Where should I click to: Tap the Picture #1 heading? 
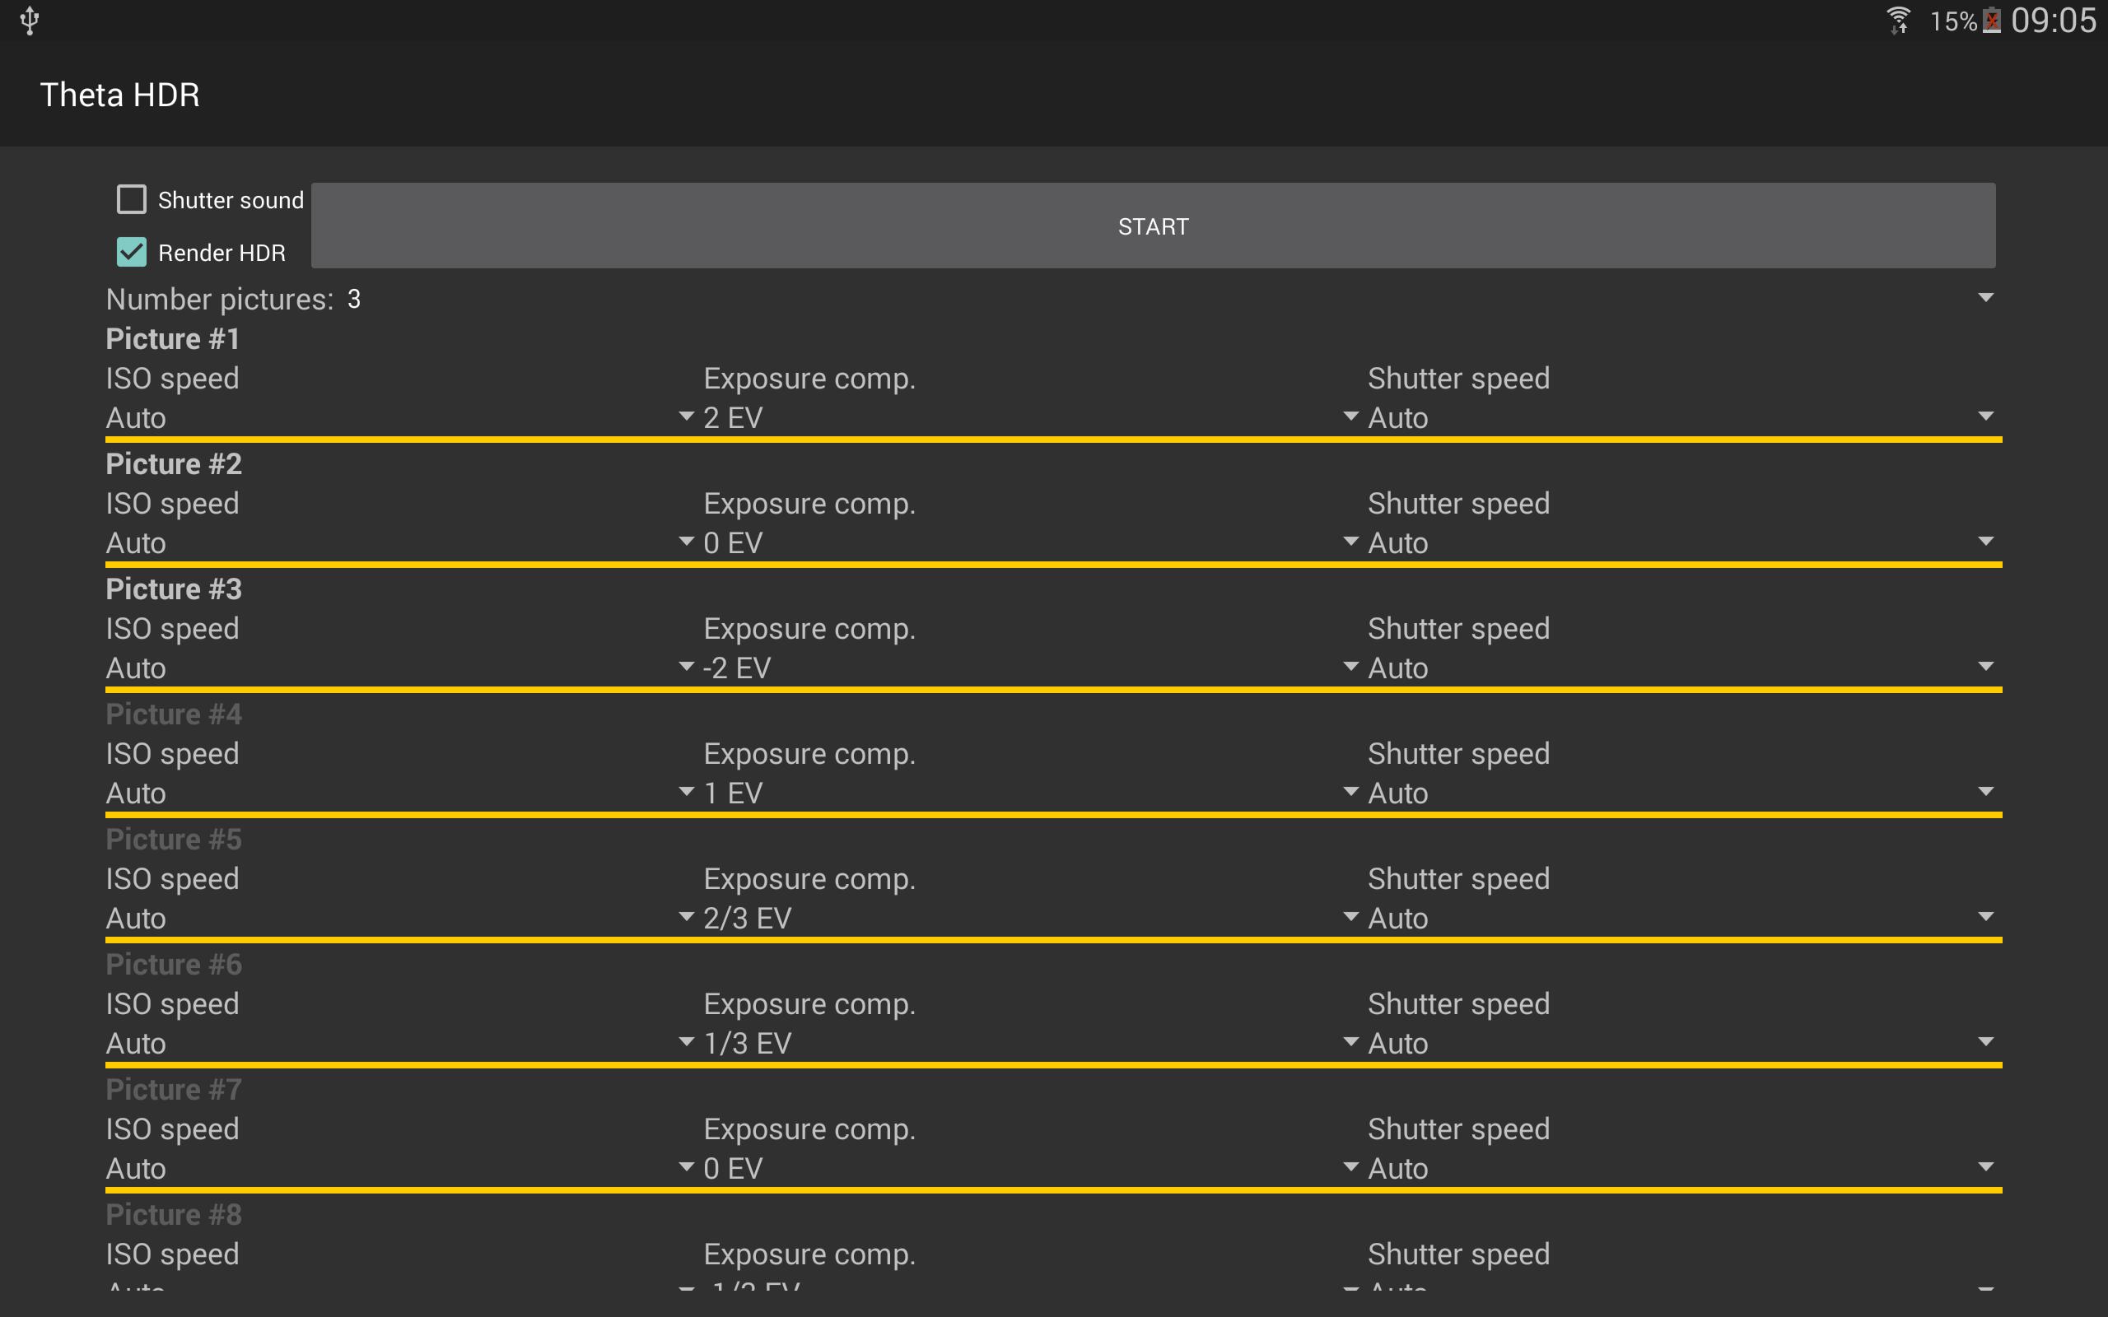pos(172,339)
